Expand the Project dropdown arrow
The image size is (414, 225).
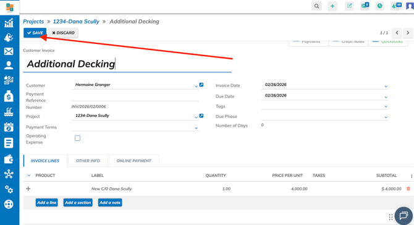tap(196, 117)
